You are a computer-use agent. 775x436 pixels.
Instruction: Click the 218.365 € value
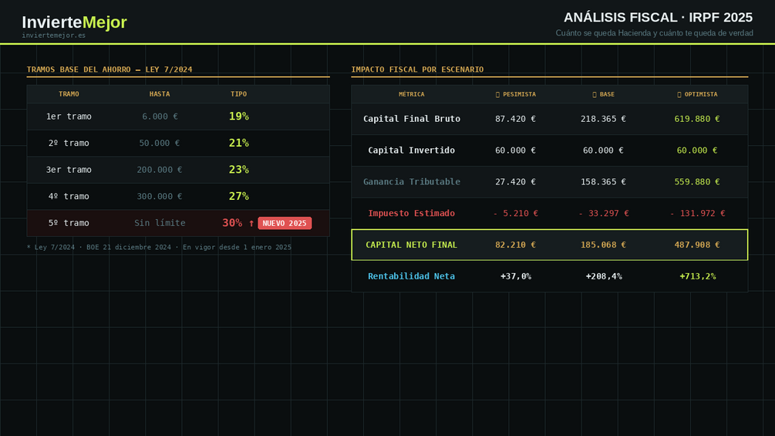tap(604, 119)
